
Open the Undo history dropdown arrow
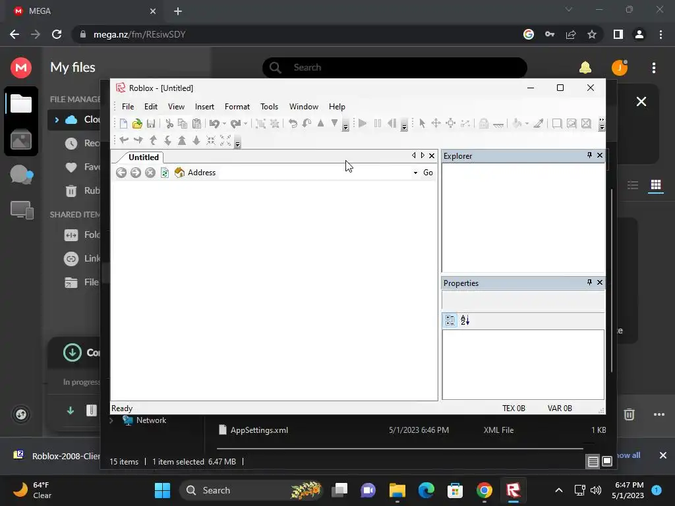click(224, 124)
